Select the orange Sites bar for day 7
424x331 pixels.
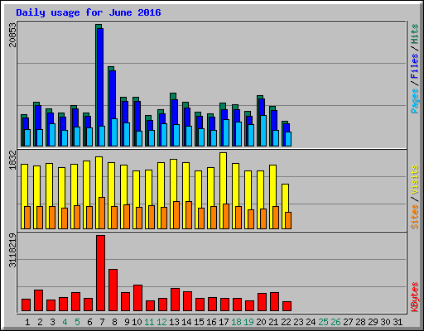[x=102, y=213]
